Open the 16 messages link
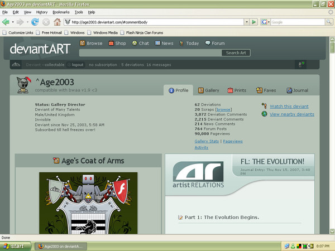The width and height of the screenshot is (335, 251). click(159, 65)
